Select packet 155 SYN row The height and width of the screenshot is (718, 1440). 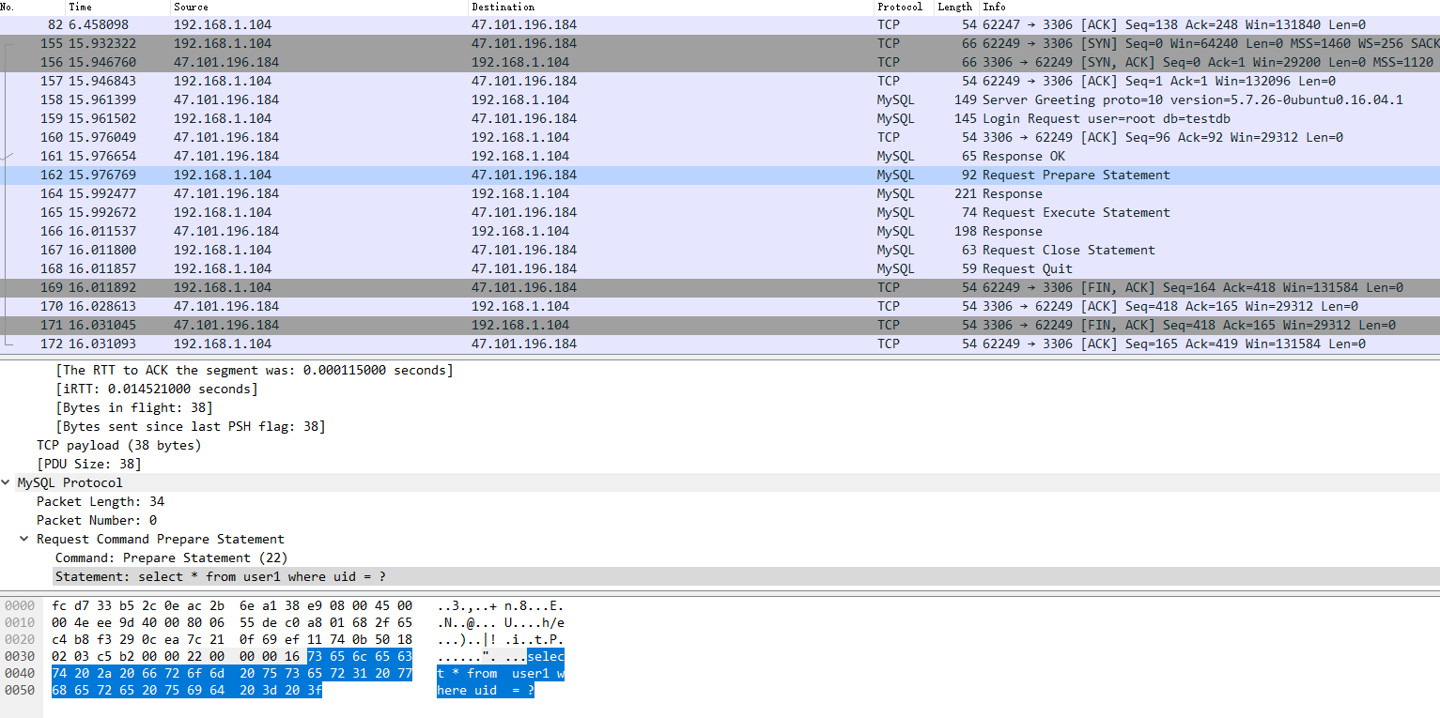[x=720, y=43]
